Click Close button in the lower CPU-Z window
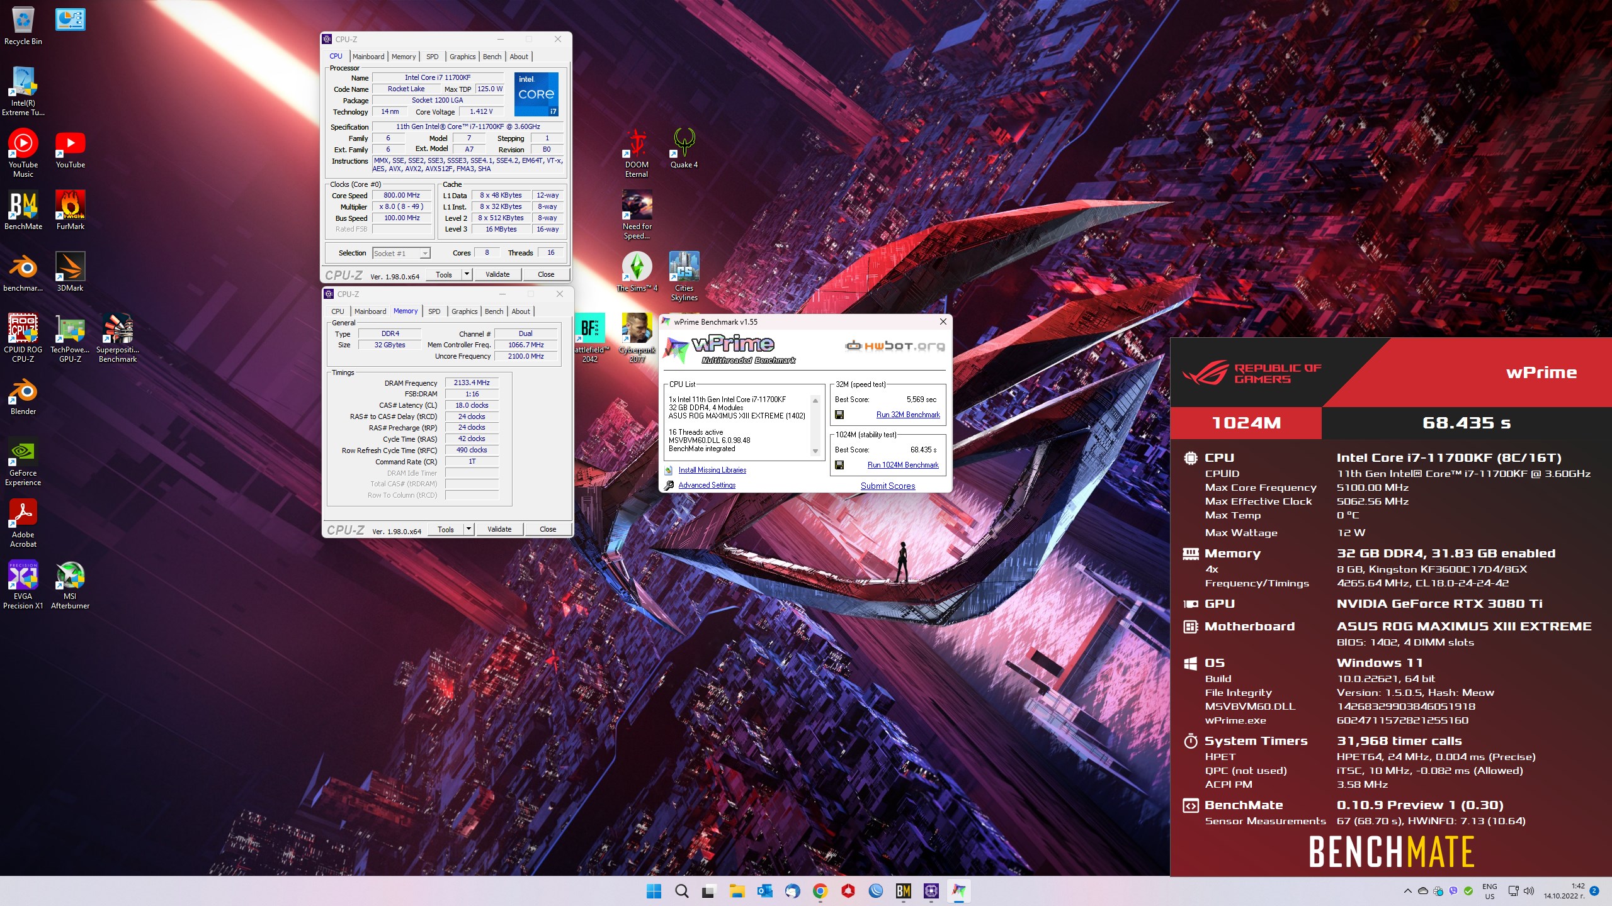The height and width of the screenshot is (906, 1612). point(548,529)
